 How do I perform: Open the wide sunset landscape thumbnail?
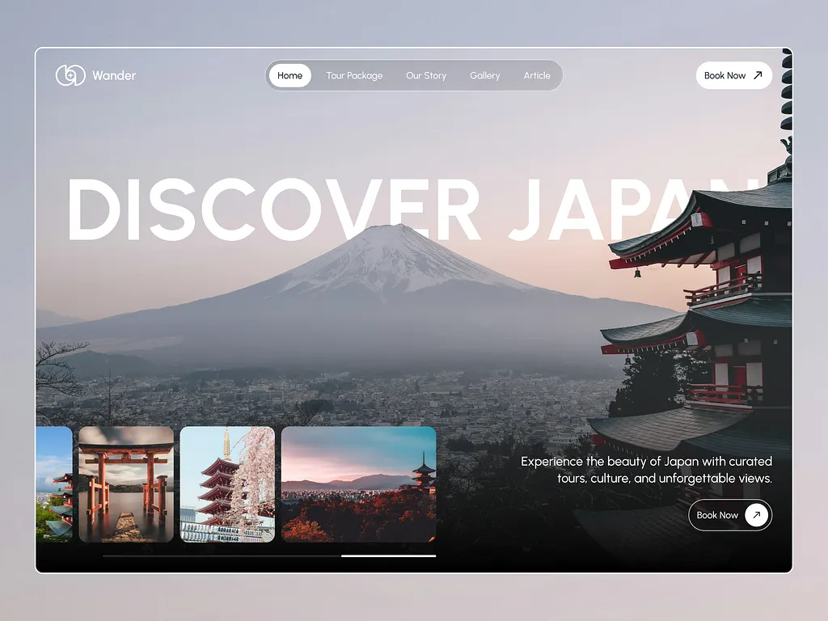(358, 484)
